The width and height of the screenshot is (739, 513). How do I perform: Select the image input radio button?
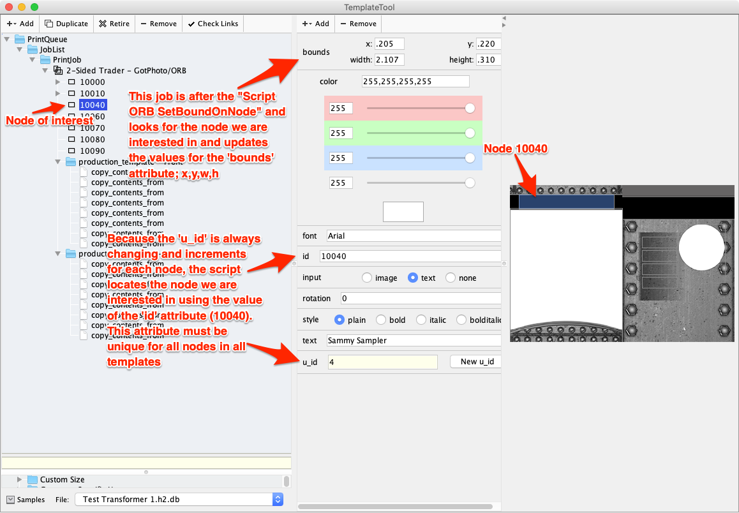tap(367, 278)
